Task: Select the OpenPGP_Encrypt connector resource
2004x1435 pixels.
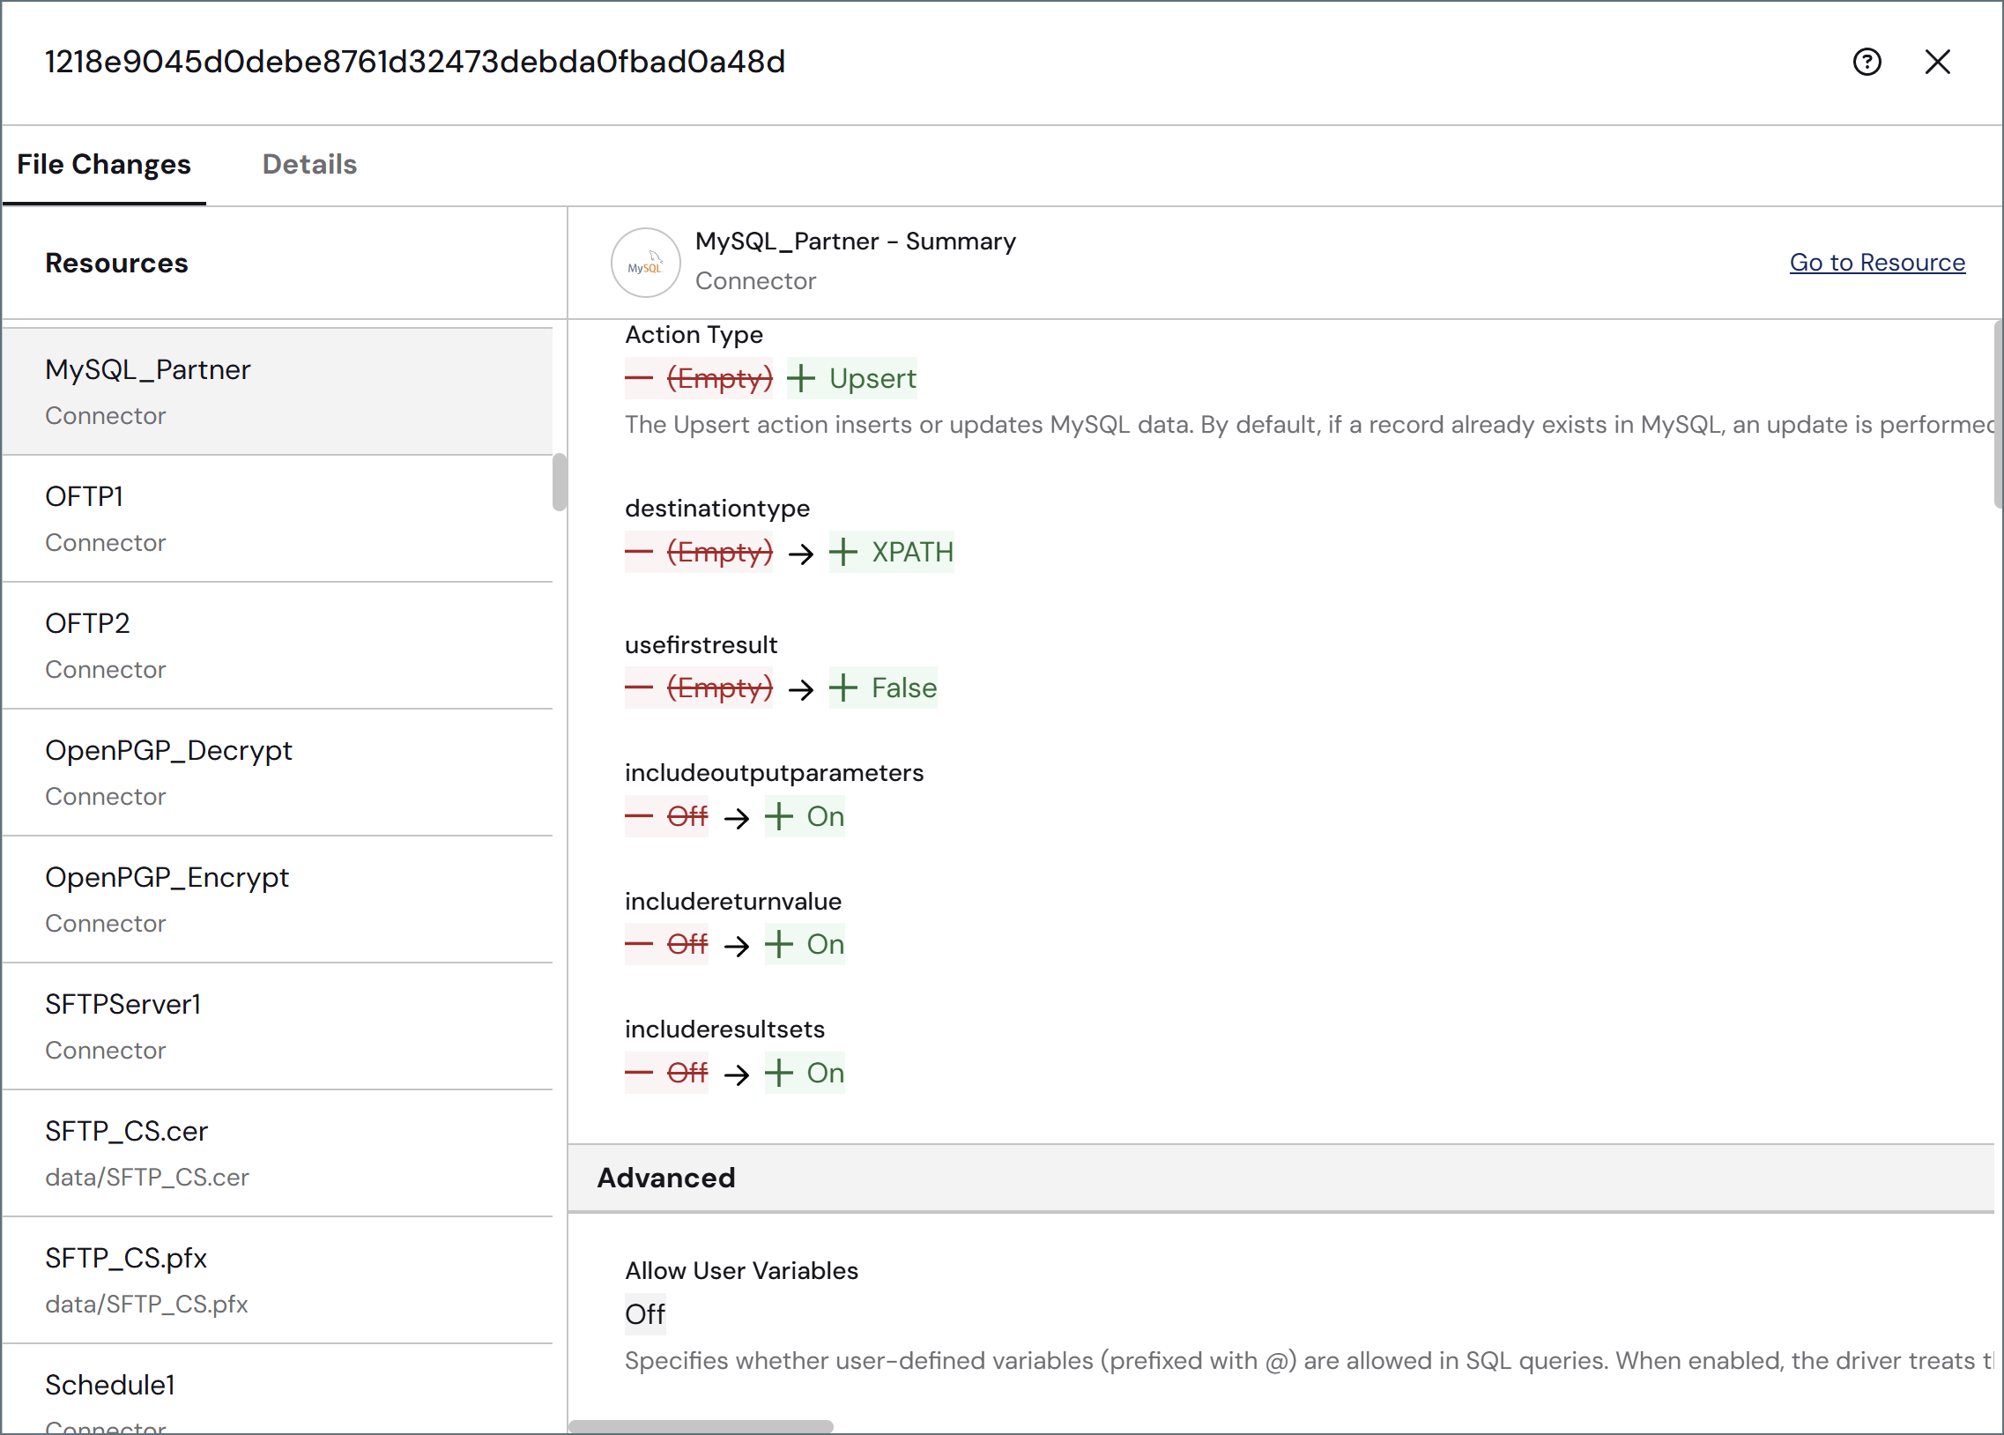Action: 278,900
